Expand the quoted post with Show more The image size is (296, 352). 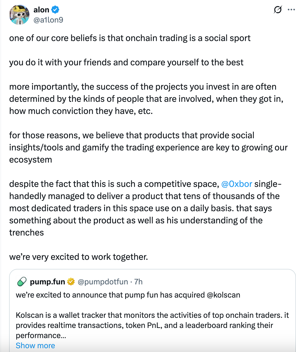(x=35, y=345)
